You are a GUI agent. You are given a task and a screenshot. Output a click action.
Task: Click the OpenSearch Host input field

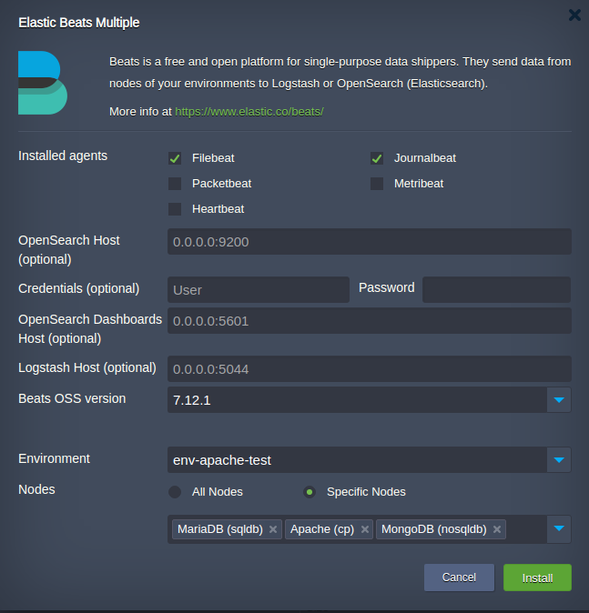click(370, 242)
